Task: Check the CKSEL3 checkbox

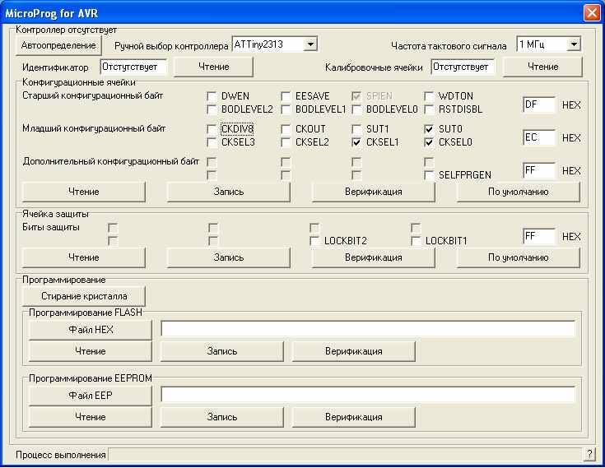Action: click(x=212, y=142)
